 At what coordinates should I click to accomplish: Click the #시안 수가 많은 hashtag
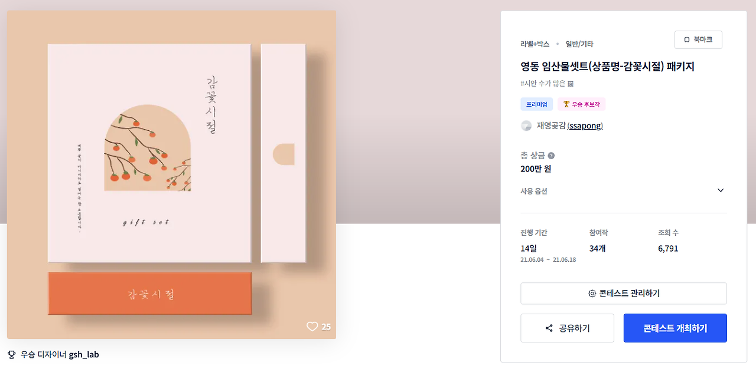tap(547, 84)
